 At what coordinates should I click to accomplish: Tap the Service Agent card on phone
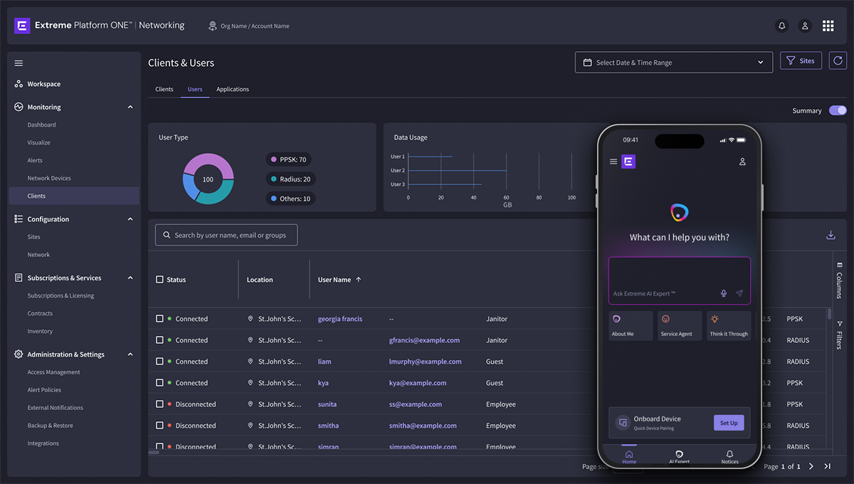click(x=680, y=326)
